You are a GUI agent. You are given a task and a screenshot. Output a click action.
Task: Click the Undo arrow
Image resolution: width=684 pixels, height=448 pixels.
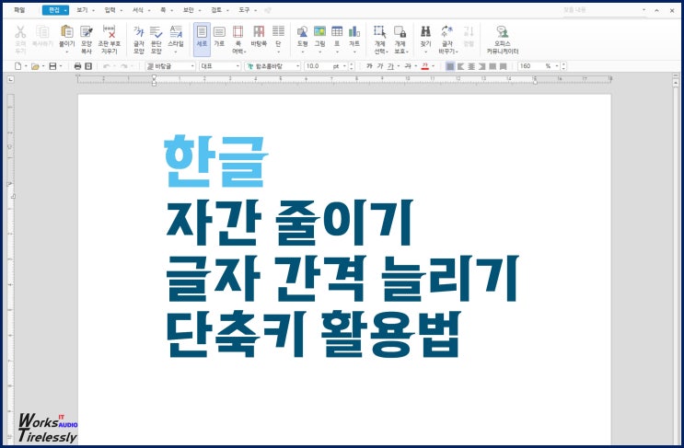tap(107, 66)
